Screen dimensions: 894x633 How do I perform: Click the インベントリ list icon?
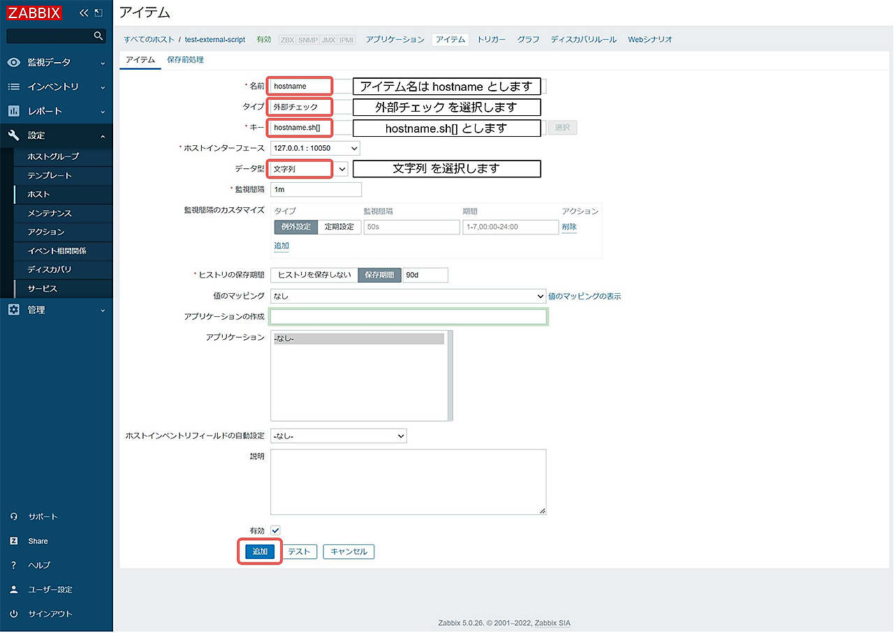pos(14,87)
